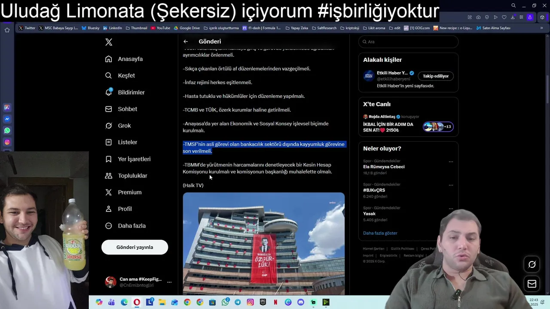Open Opera extensions cube icon
This screenshot has width=550, height=309.
click(x=542, y=17)
